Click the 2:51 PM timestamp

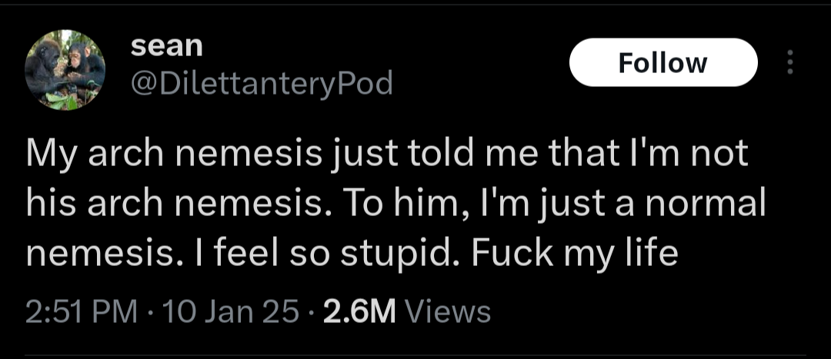click(x=82, y=312)
